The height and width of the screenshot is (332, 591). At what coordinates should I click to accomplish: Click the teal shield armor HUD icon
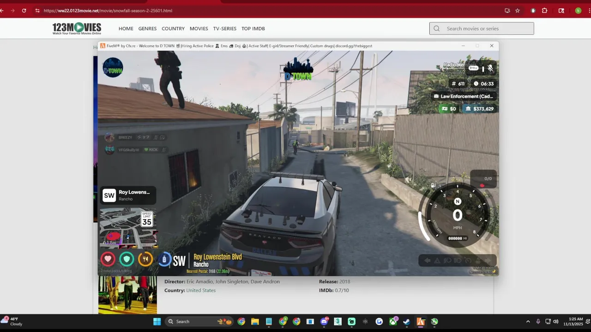tap(127, 259)
